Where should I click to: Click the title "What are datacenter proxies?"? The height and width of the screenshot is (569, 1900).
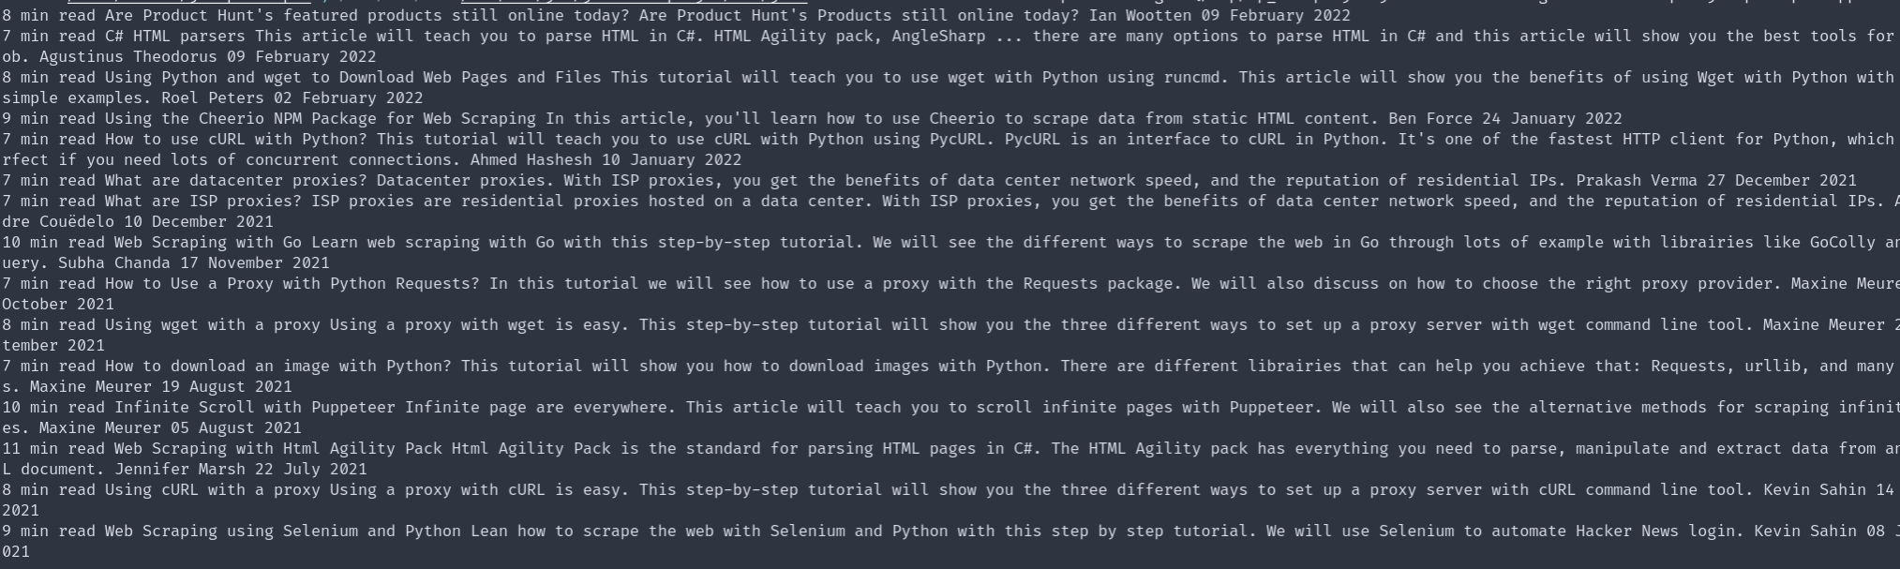click(235, 181)
